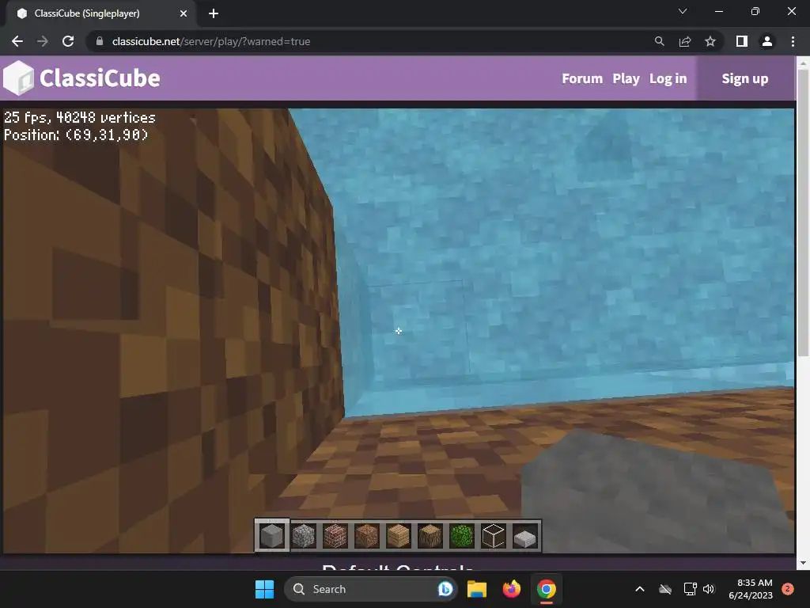Select the stone block in hotbar
The image size is (810, 608).
click(272, 536)
